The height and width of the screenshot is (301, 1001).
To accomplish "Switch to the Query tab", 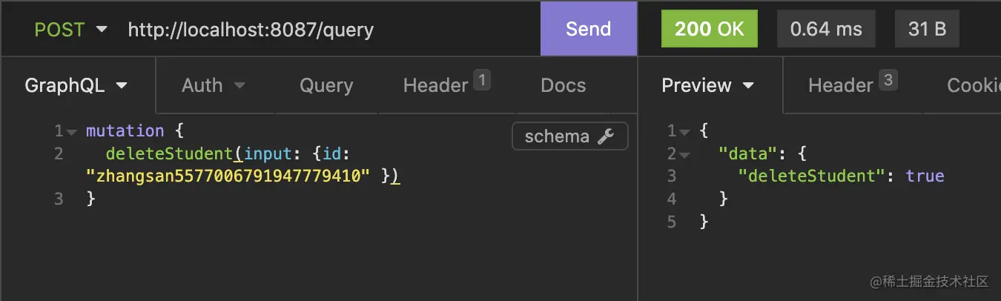I will [x=326, y=85].
